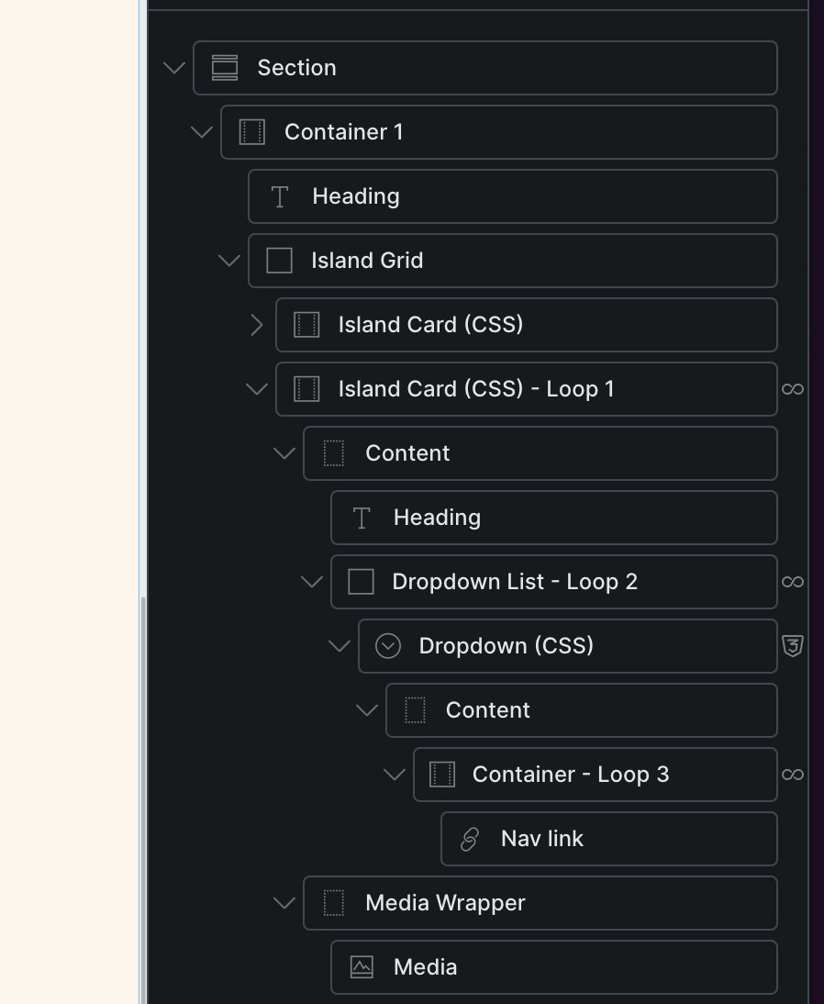Click the loop icon beside Dropdown List - Loop 2
The image size is (824, 1004).
[x=793, y=582]
